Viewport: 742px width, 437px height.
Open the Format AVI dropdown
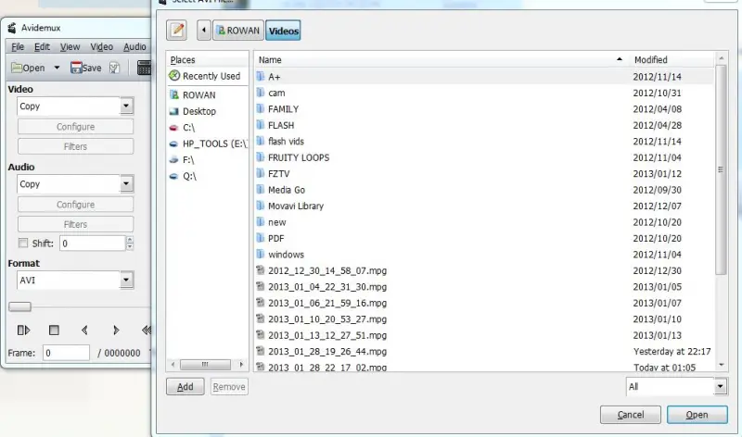126,281
